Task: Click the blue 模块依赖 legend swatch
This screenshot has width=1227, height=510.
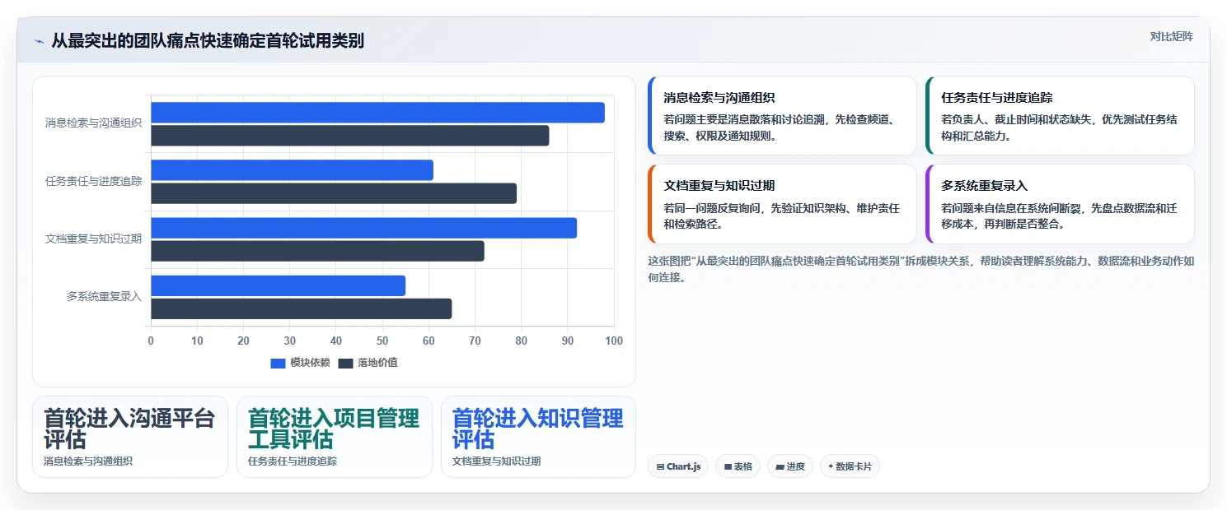Action: [278, 364]
